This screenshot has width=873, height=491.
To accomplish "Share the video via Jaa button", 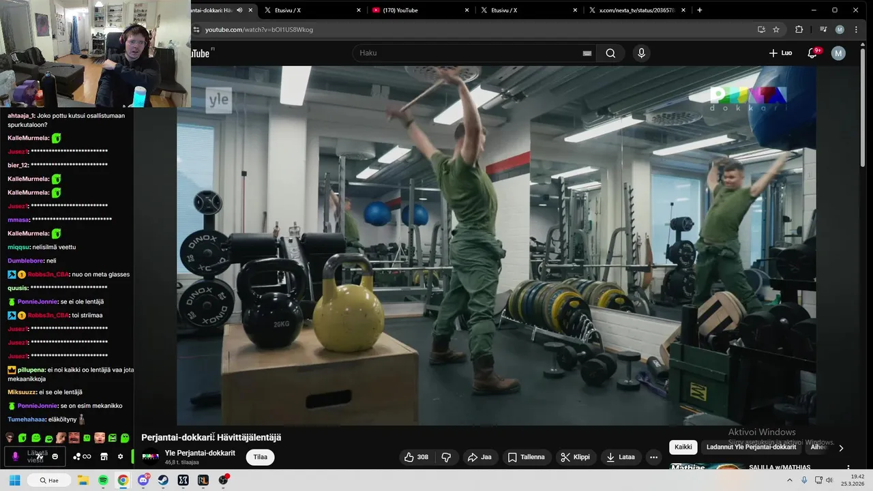I will 479,457.
